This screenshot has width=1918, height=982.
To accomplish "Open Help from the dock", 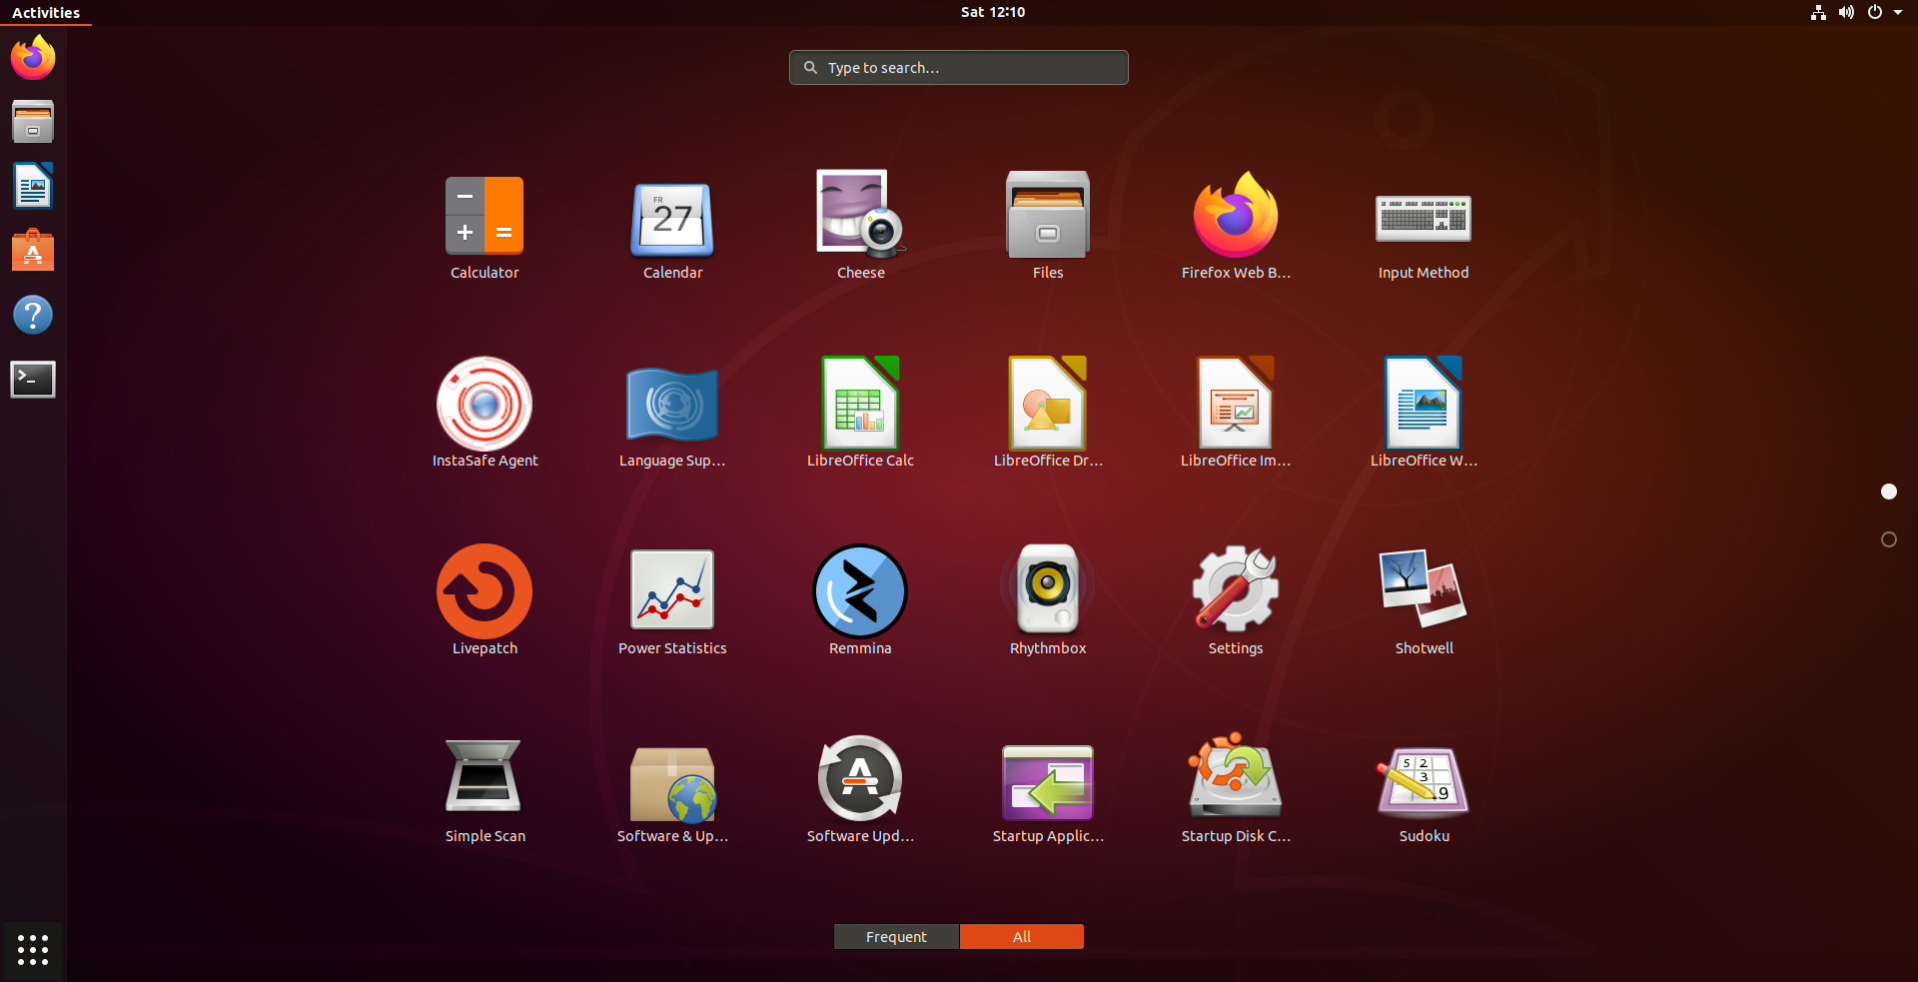I will (x=33, y=315).
